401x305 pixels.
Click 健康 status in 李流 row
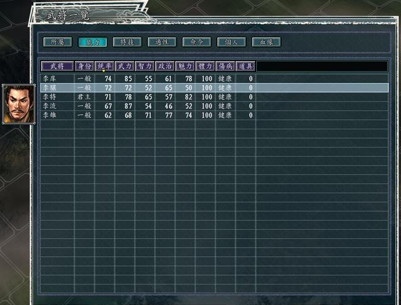coord(225,106)
